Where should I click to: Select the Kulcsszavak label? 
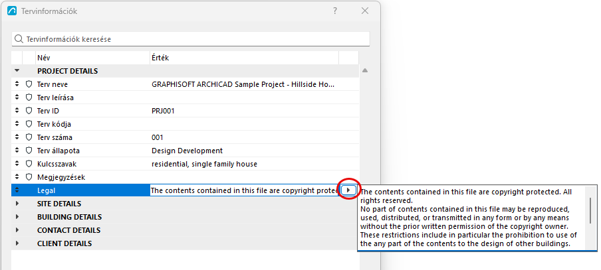57,164
